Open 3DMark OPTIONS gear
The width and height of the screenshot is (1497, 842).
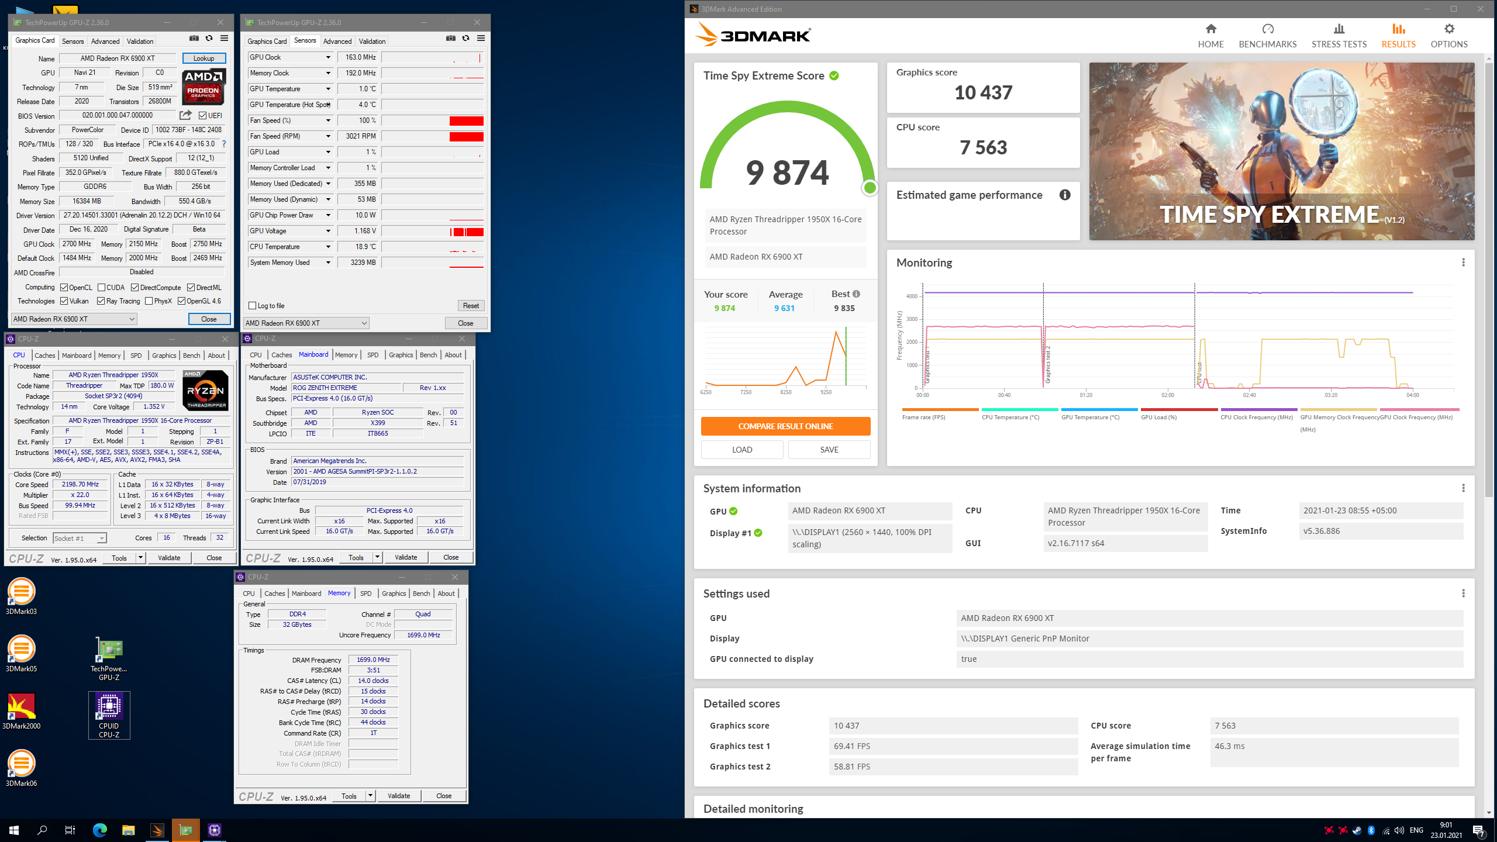coord(1448,36)
